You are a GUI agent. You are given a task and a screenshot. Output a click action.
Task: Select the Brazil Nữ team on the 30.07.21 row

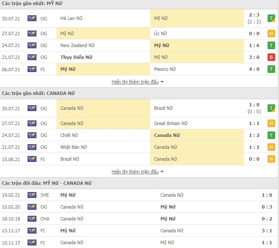[163, 108]
